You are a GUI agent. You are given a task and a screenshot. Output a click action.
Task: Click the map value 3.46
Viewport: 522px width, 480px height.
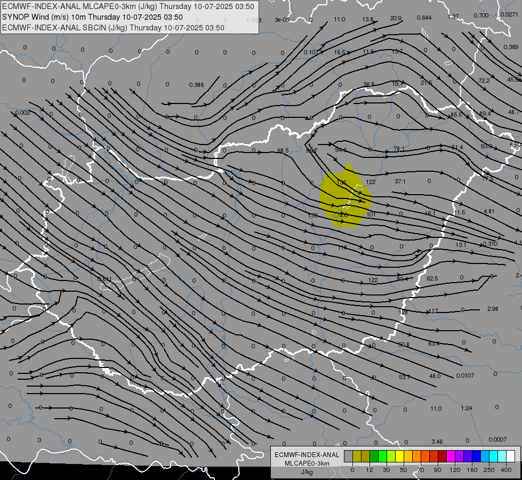[437, 442]
